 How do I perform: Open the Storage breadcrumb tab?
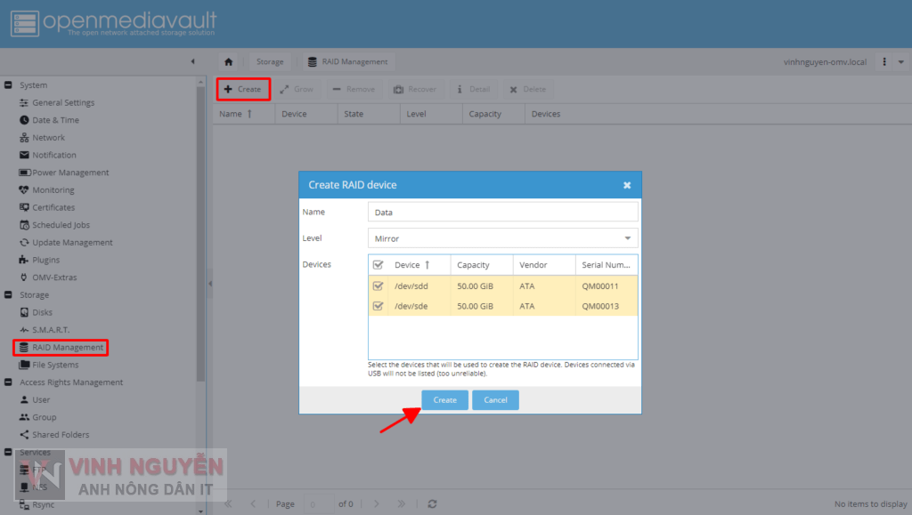tap(269, 61)
